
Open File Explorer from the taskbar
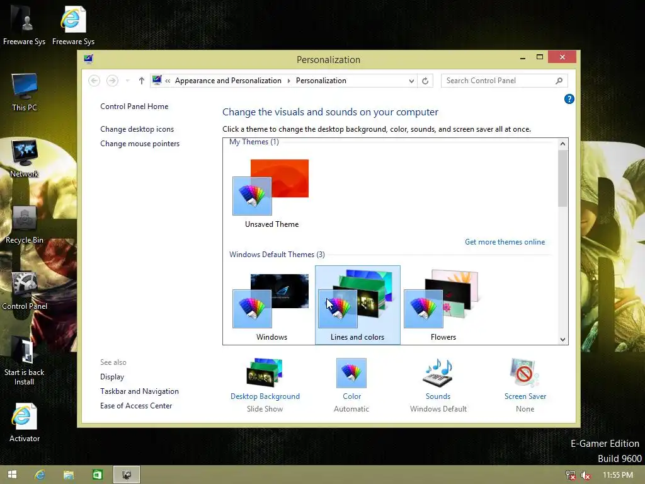[68, 475]
